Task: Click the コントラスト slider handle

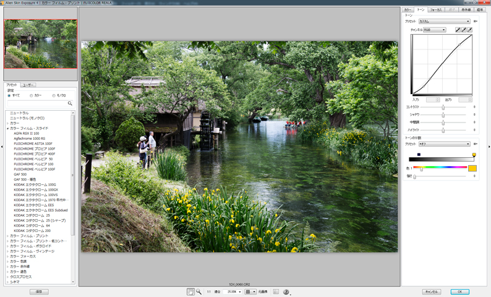Action: point(443,107)
